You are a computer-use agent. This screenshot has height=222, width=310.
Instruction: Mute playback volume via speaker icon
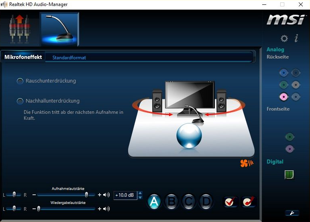click(x=106, y=209)
